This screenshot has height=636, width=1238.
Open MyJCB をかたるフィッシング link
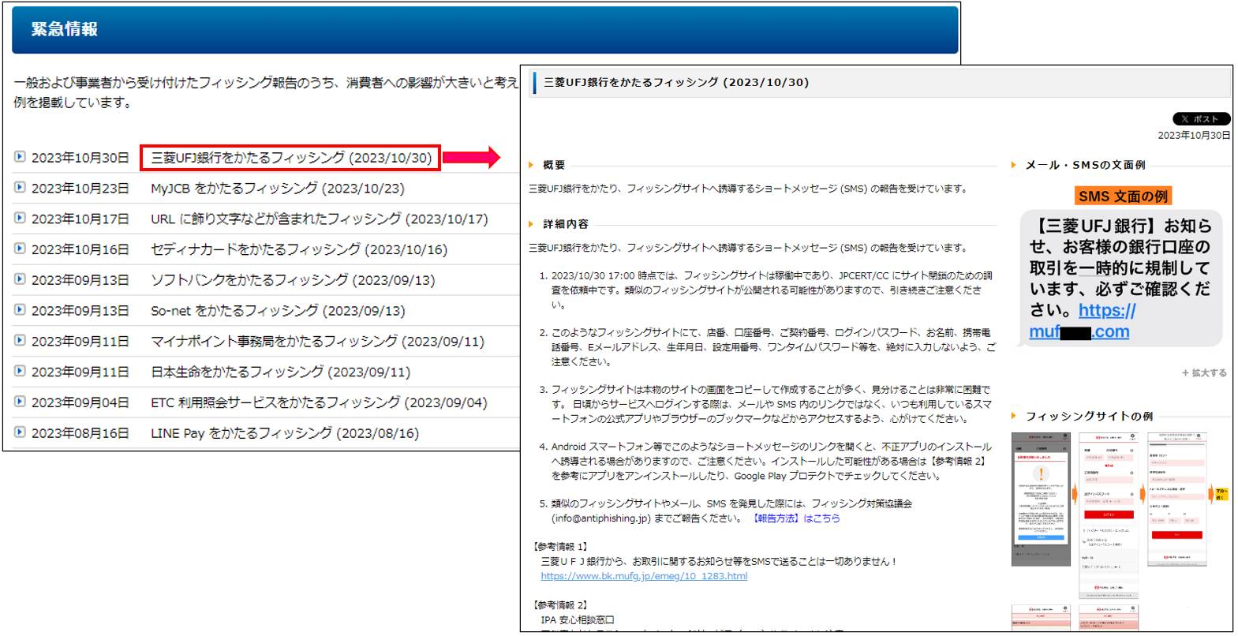coord(278,189)
